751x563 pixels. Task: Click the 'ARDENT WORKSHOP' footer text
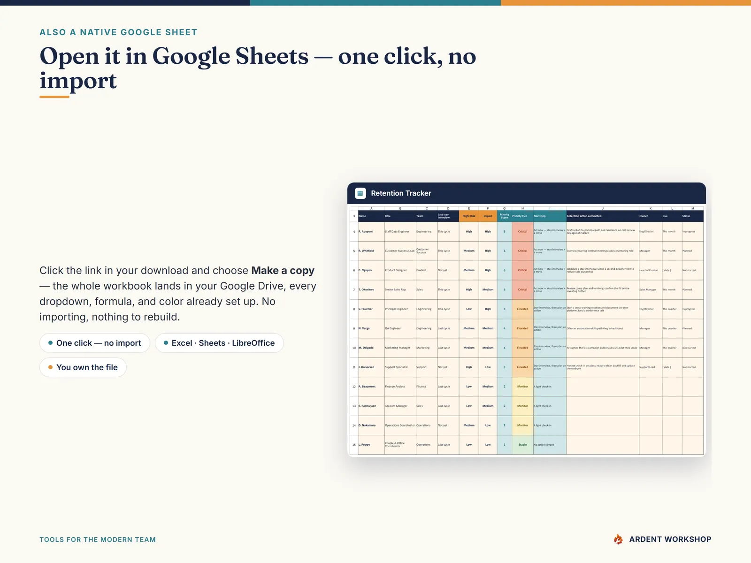pos(670,540)
